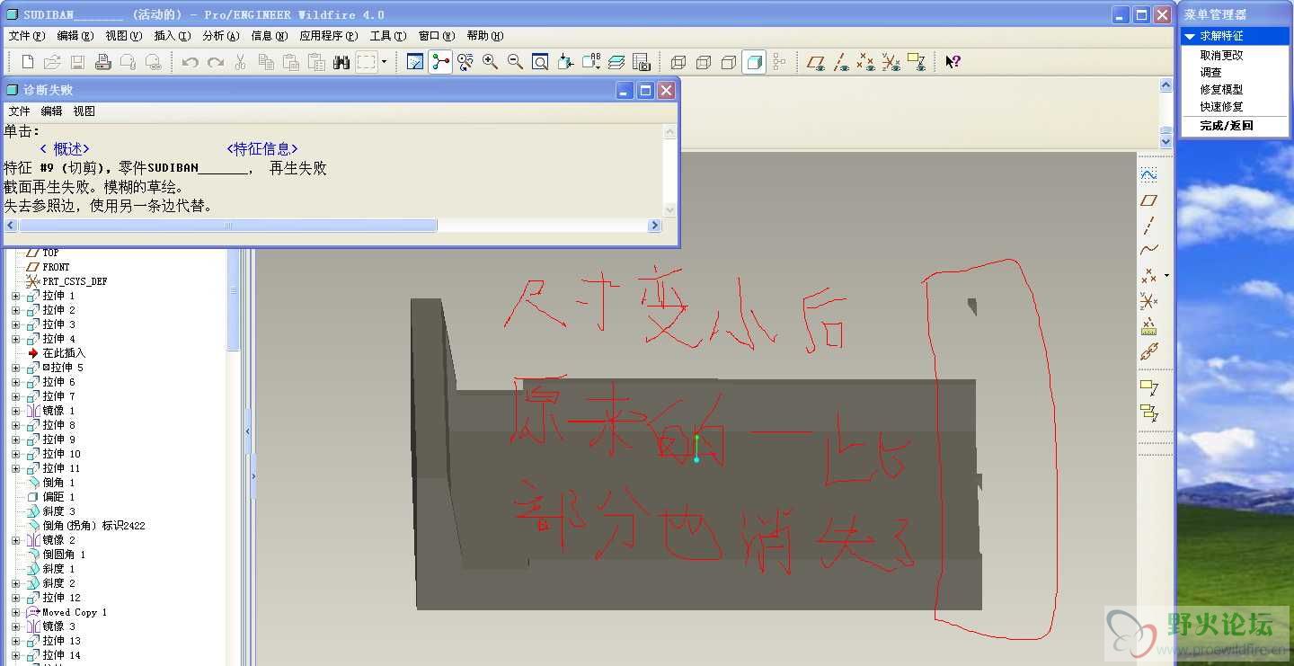Click the Redo arrow icon
Image resolution: width=1294 pixels, height=666 pixels.
pos(216,62)
